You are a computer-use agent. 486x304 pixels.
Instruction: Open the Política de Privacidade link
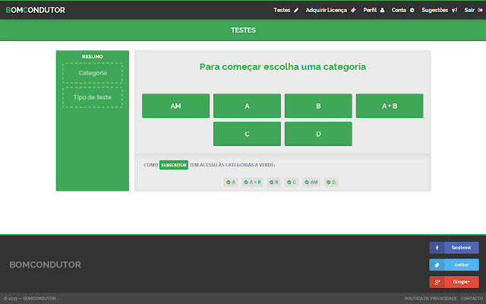(430, 299)
